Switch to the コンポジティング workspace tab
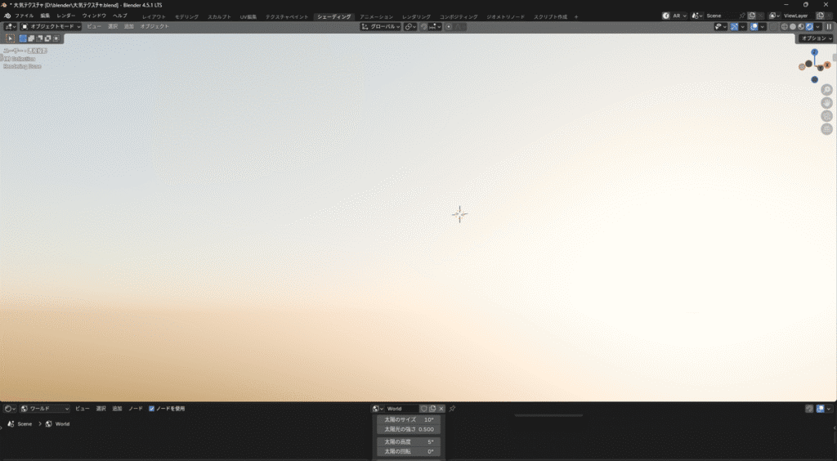837x461 pixels. [459, 17]
